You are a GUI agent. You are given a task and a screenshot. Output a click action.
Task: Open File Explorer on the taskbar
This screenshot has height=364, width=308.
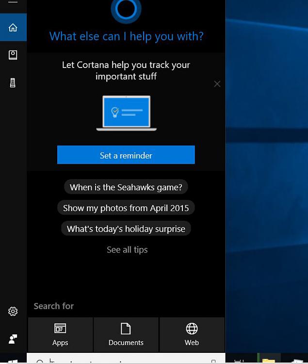pos(269,359)
